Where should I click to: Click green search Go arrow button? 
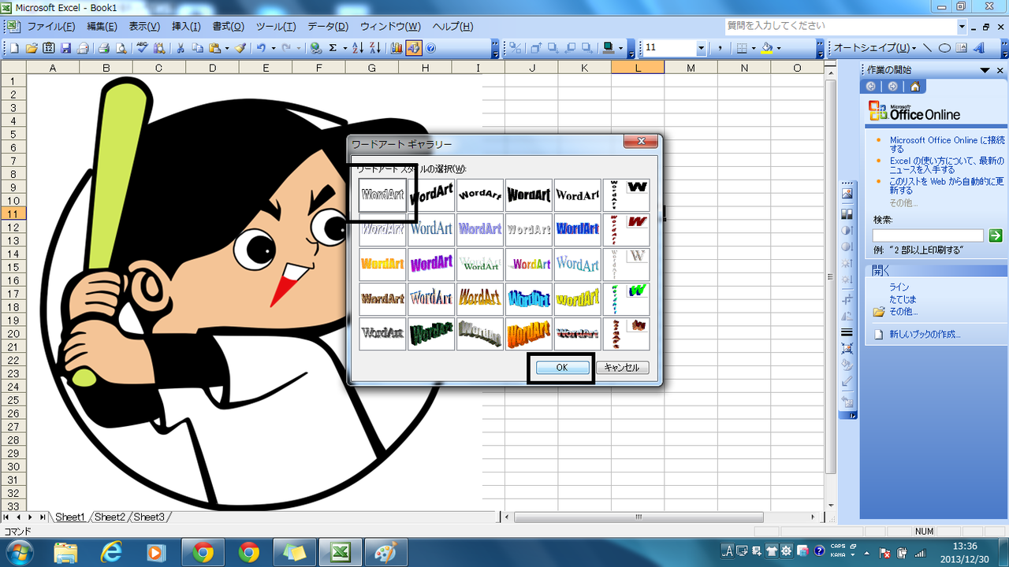tap(996, 235)
